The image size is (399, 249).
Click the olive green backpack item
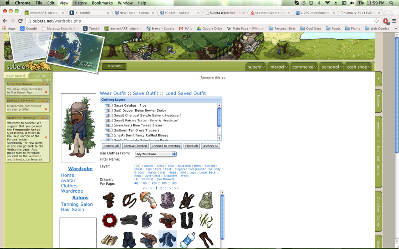pyautogui.click(x=206, y=200)
